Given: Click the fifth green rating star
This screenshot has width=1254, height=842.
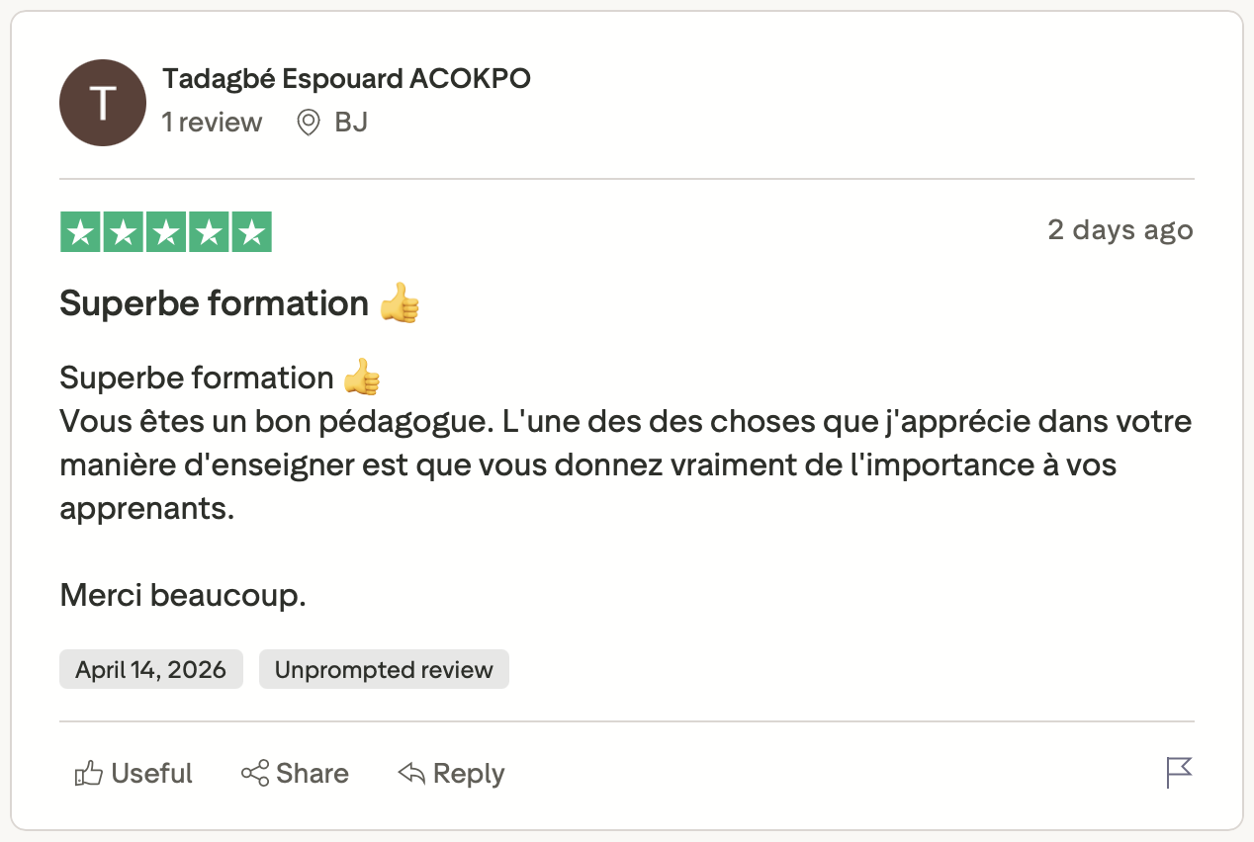Looking at the screenshot, I should coord(252,232).
